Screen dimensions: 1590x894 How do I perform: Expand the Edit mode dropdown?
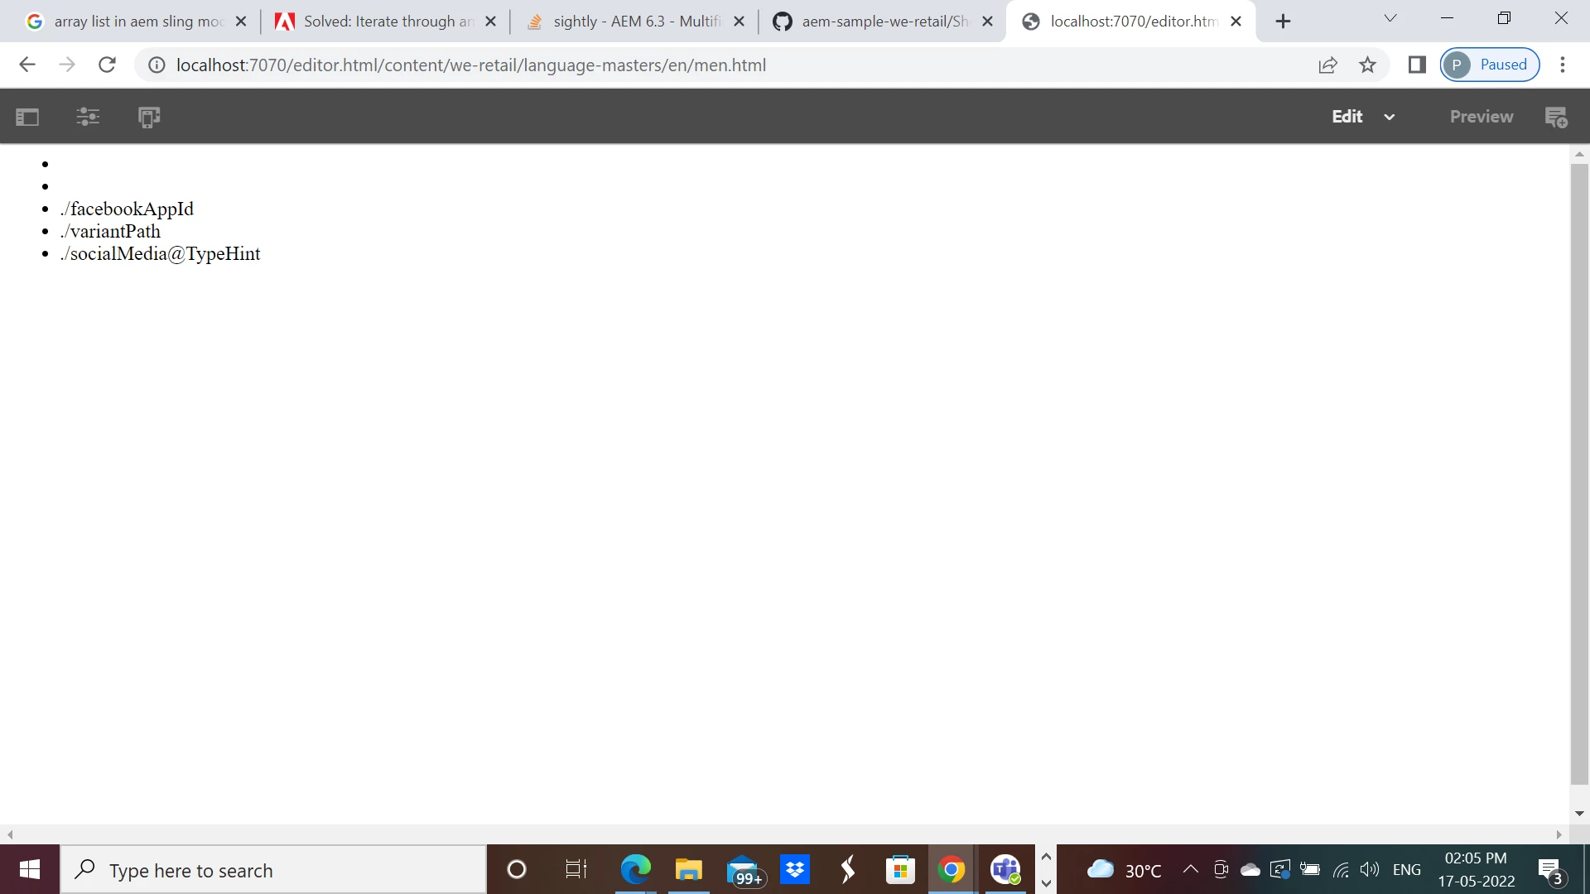coord(1389,117)
